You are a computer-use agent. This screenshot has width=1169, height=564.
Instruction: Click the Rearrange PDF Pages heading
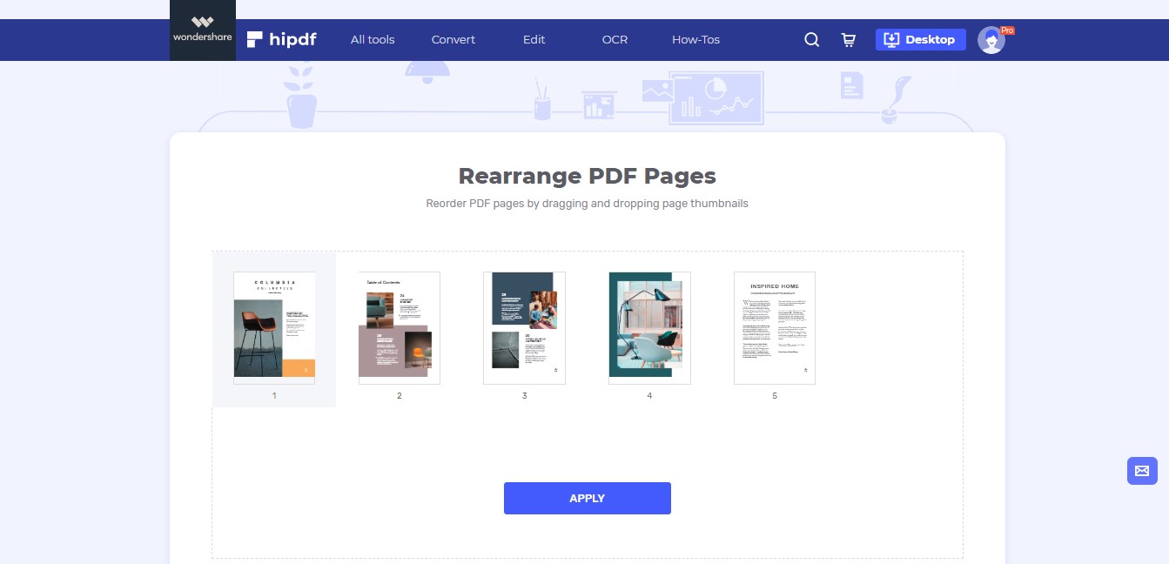tap(588, 176)
